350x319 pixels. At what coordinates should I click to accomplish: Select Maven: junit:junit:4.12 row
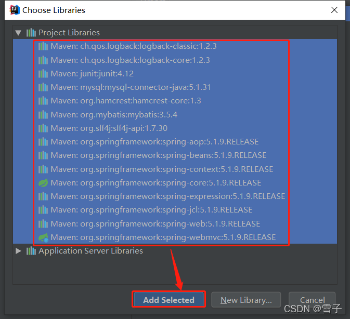click(175, 74)
